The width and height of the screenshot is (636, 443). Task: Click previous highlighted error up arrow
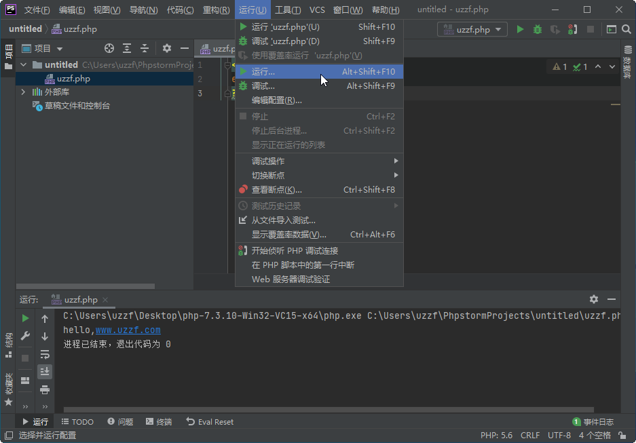pos(598,67)
